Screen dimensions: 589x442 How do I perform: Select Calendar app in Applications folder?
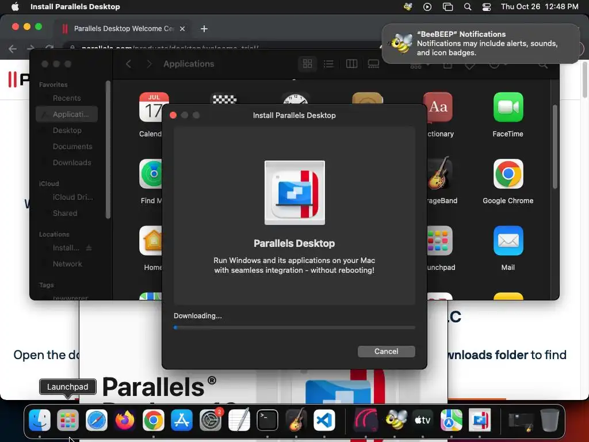coord(151,115)
